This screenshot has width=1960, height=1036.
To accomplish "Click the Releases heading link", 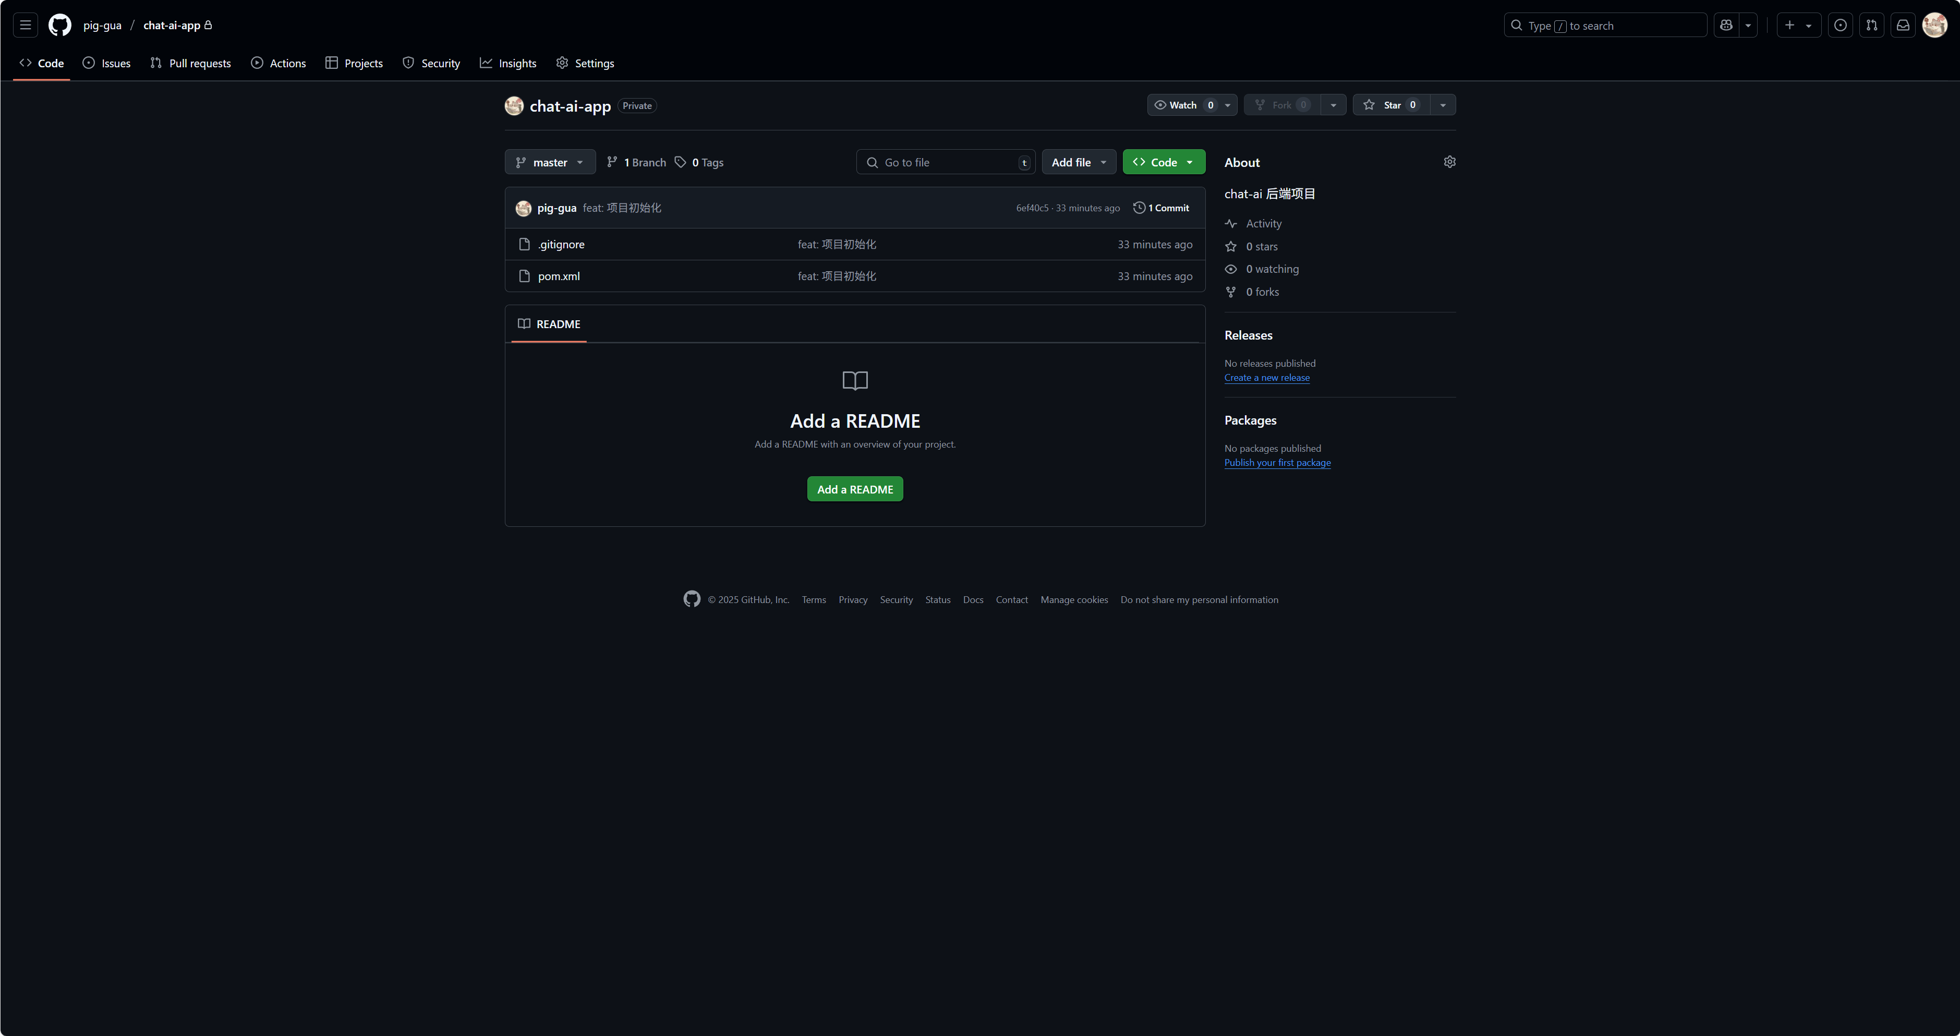I will 1248,336.
